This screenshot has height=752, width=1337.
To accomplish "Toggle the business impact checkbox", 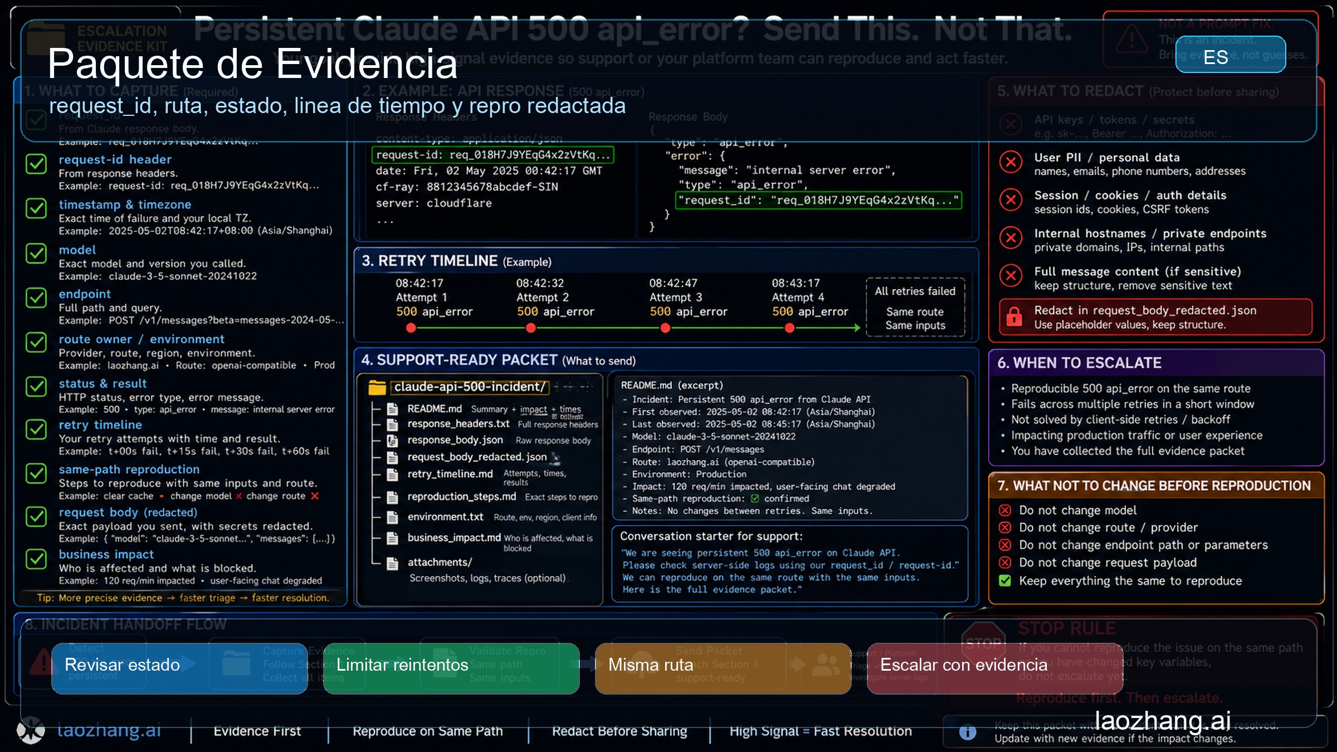I will (36, 559).
